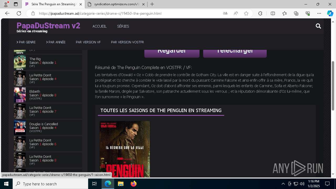The width and height of the screenshot is (336, 189).
Task: Toggle Split screen icon
Action: click(273, 13)
